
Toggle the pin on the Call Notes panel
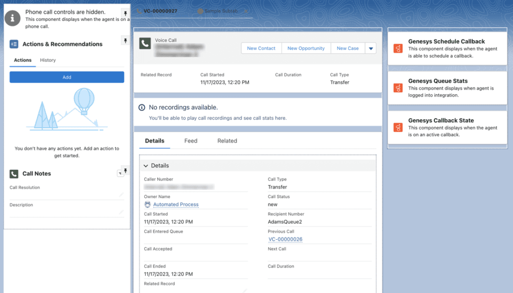coord(126,171)
